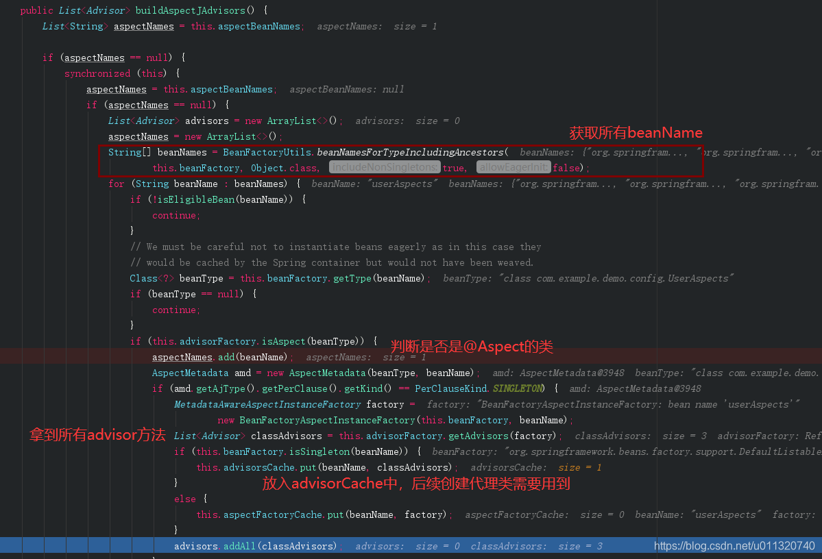This screenshot has width=822, height=559.
Task: Click the List<String> aspectNames declaration at top
Action: [x=108, y=26]
